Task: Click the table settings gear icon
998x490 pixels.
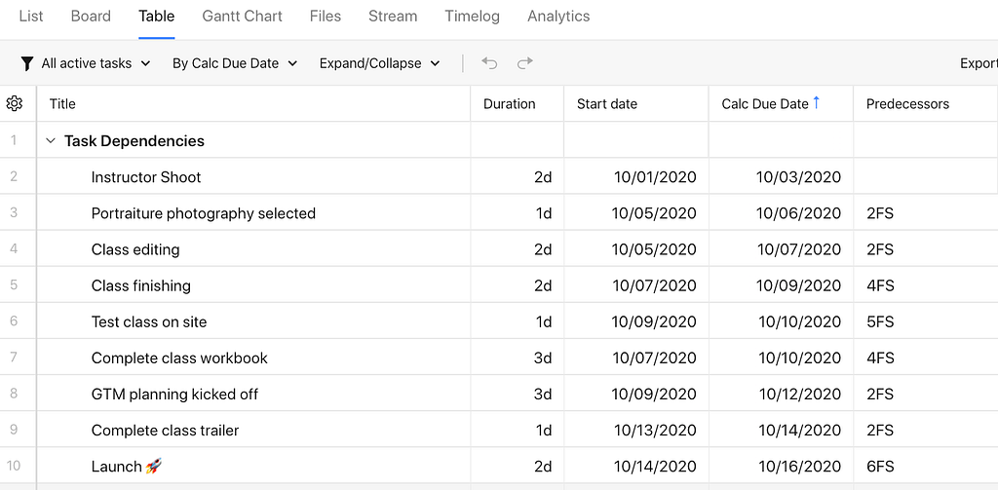Action: (15, 103)
